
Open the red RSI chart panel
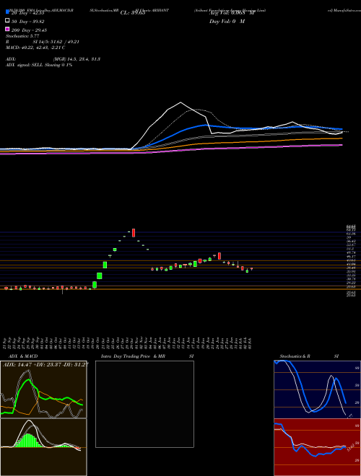pos(317,447)
